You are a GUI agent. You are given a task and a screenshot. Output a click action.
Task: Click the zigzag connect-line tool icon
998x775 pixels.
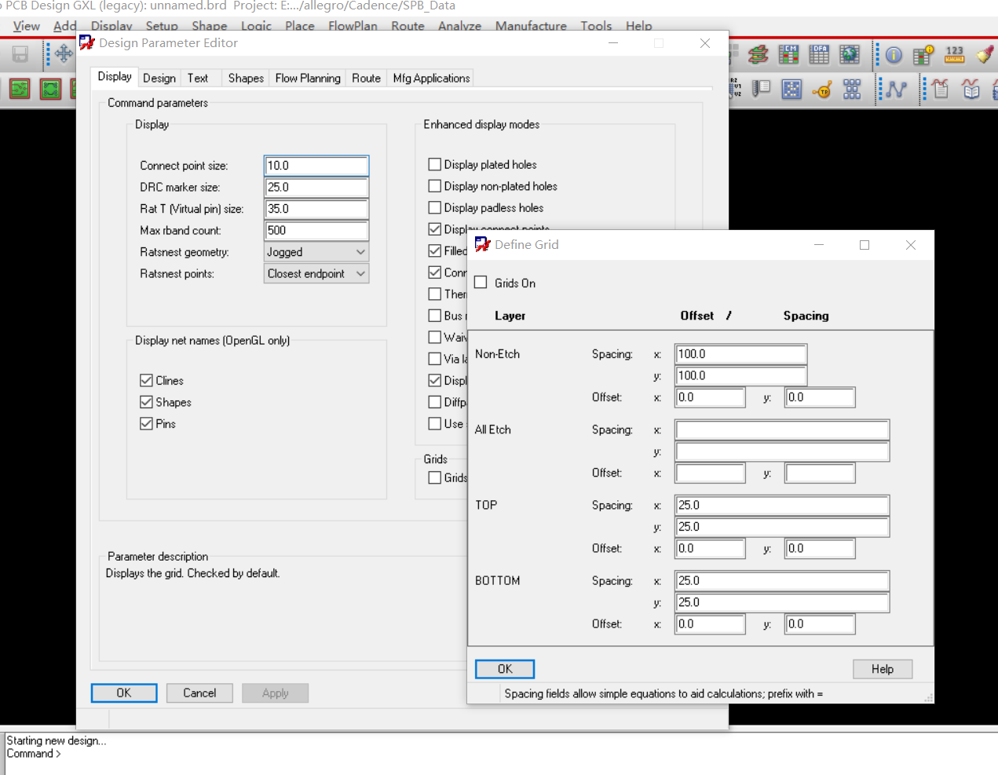coord(896,90)
